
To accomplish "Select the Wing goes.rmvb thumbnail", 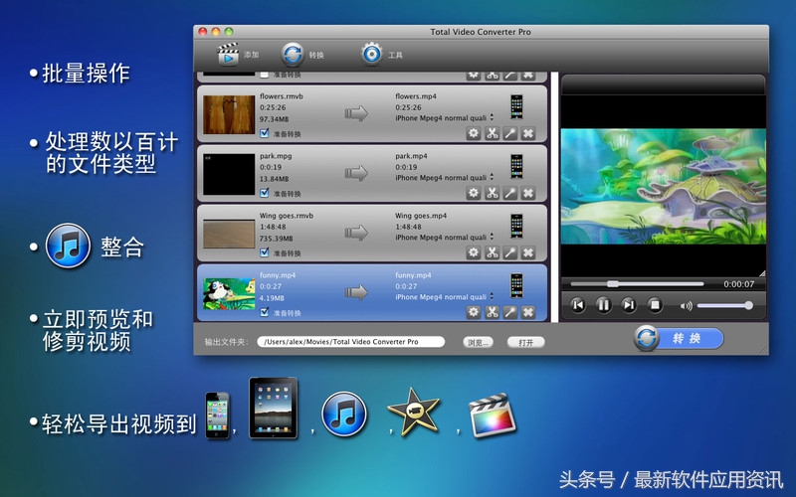I will 229,234.
